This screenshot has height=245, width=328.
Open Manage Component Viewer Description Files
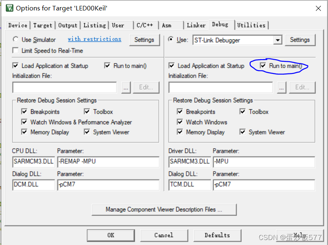[x=164, y=210]
